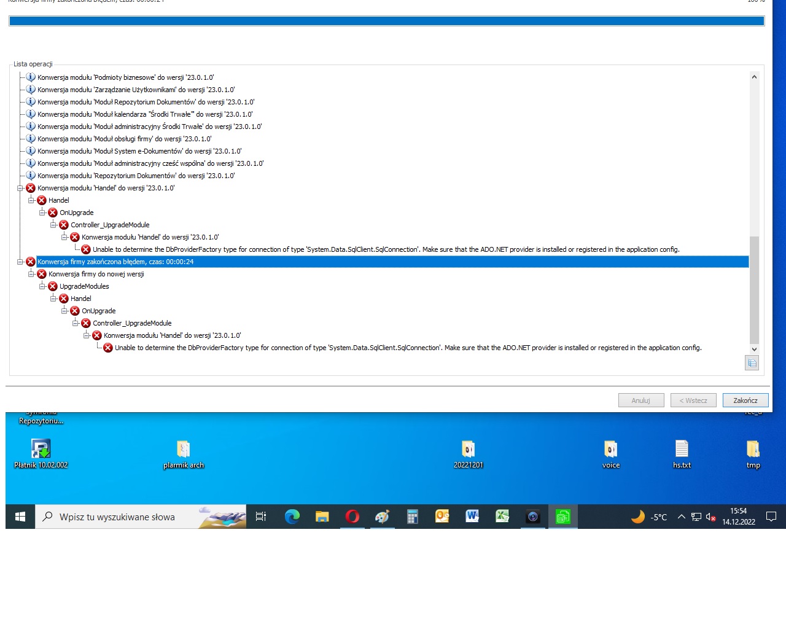Open the hs.txt text file

(682, 450)
